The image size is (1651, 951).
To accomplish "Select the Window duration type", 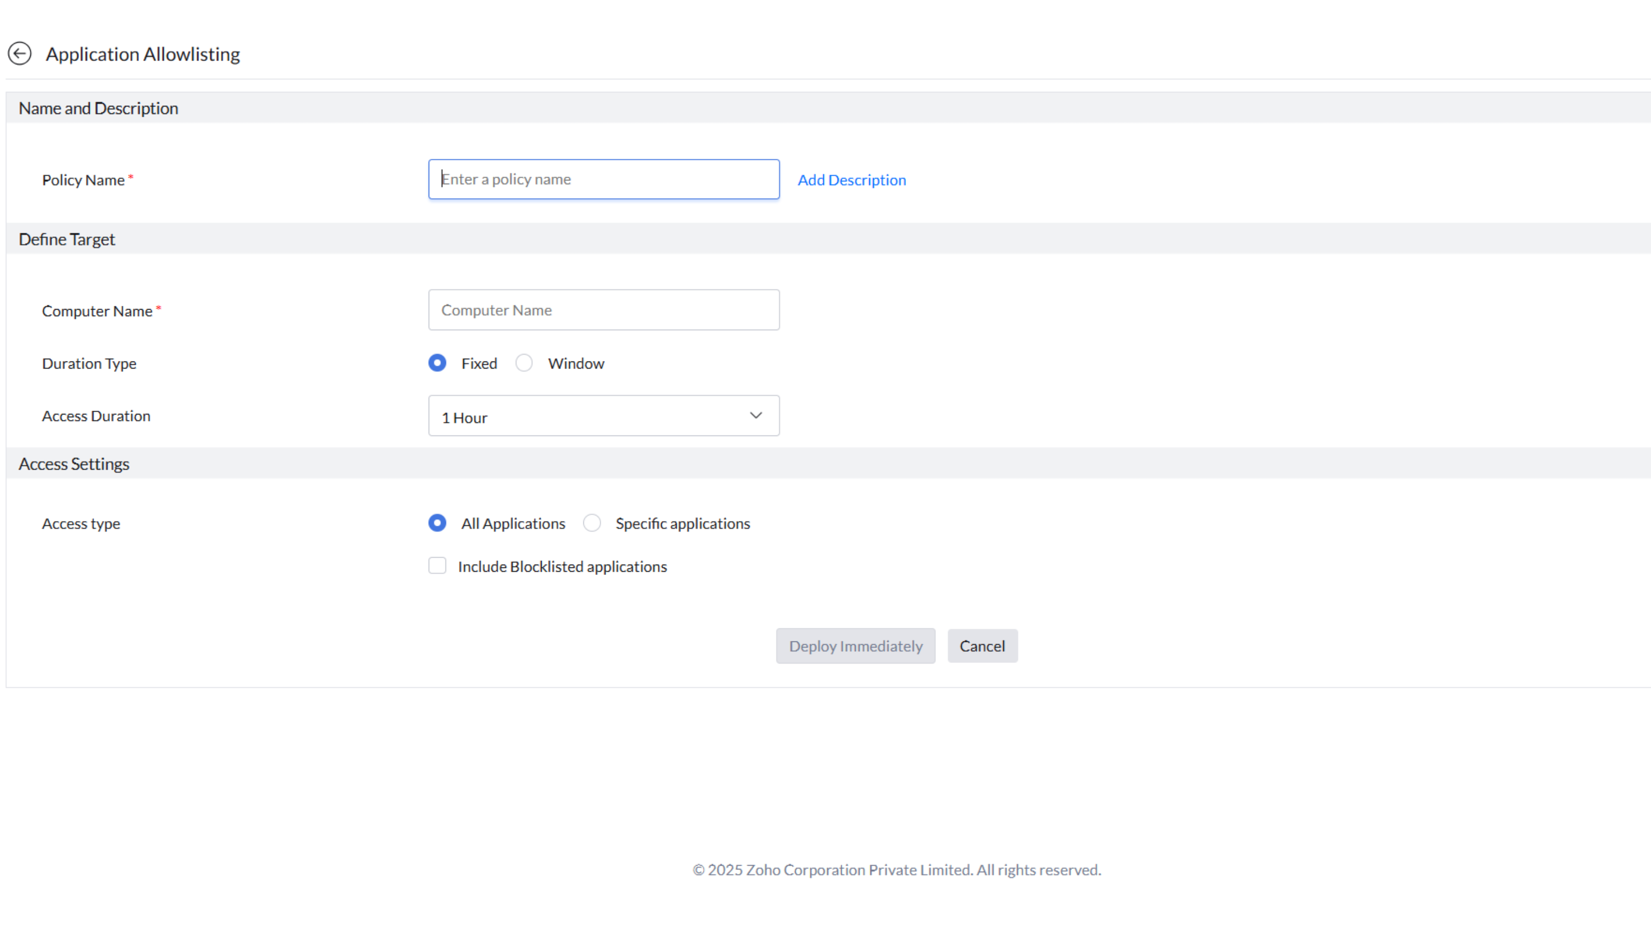I will (x=524, y=363).
